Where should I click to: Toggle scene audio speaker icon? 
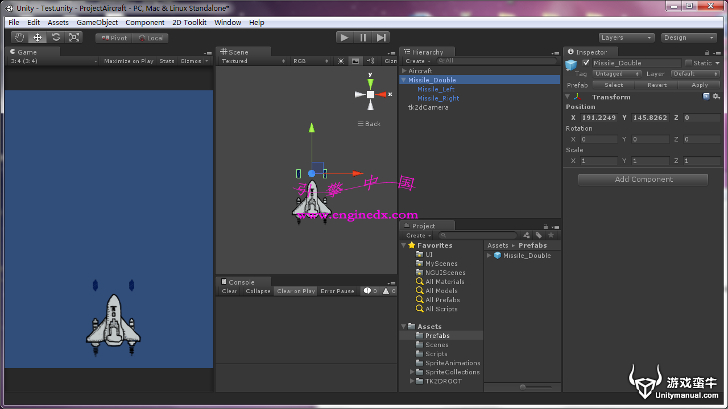[371, 61]
